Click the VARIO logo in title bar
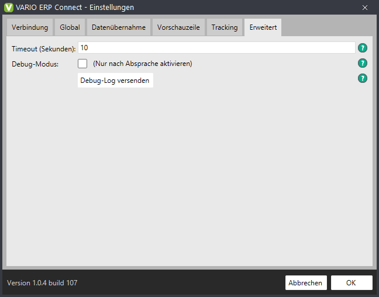Screen dimensions: 379x297 coord(9,8)
